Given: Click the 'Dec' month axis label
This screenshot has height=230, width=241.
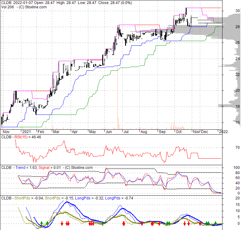Looking at the screenshot, I should coord(205,132).
